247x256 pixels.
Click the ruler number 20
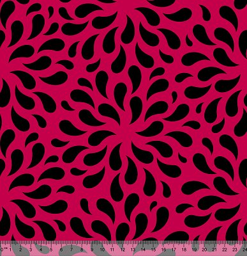coord(204,250)
